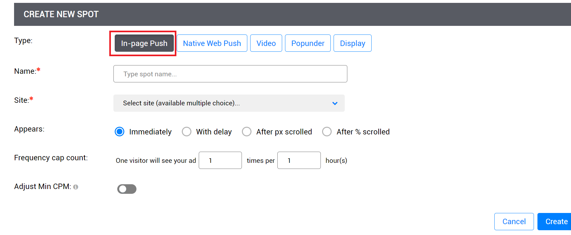Select After px scrolled radio option
The width and height of the screenshot is (571, 235).
[x=247, y=132]
